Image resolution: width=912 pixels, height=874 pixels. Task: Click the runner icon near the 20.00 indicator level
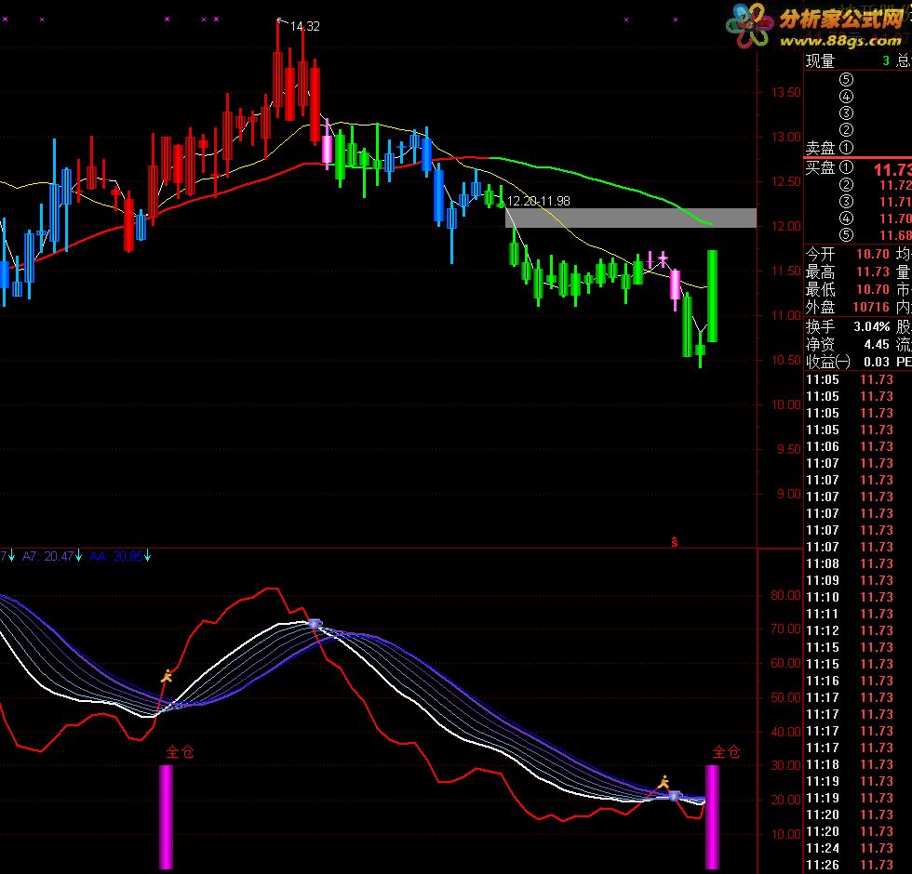point(664,782)
